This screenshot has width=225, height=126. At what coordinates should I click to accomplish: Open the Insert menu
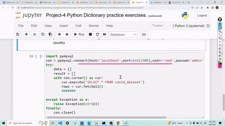(64, 26)
